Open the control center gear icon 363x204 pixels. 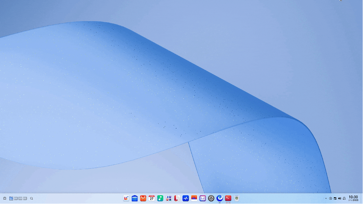point(211,198)
